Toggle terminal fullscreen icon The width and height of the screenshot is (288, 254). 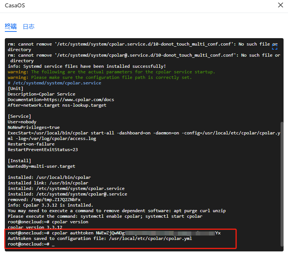click(275, 47)
